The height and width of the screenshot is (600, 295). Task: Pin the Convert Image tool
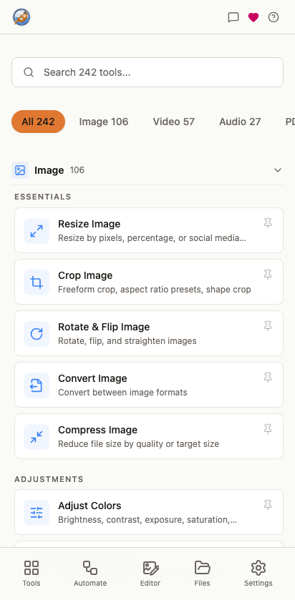point(268,378)
